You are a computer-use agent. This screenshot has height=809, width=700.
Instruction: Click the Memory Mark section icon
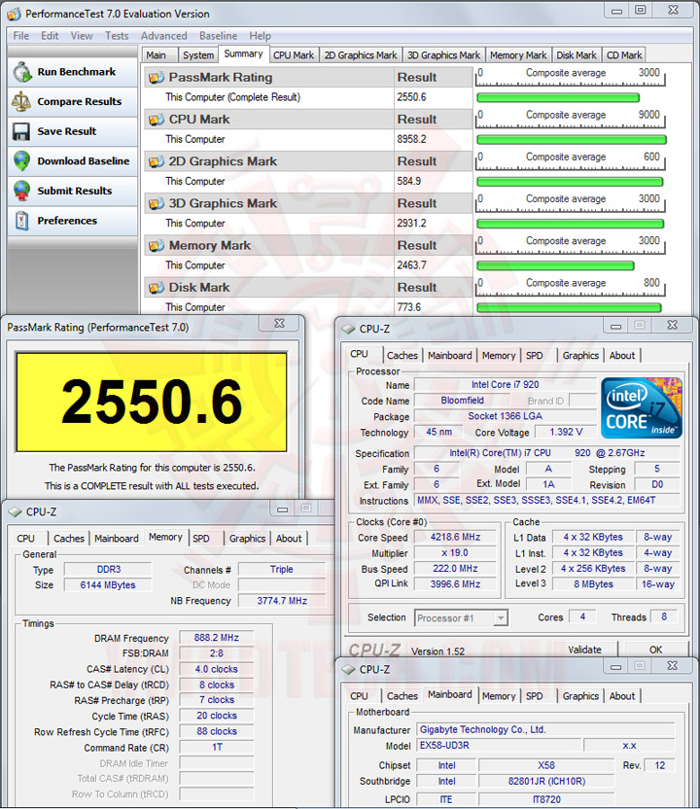click(157, 246)
